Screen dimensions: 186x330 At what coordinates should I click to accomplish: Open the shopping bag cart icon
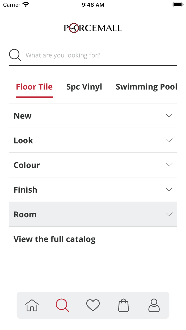coord(124,305)
